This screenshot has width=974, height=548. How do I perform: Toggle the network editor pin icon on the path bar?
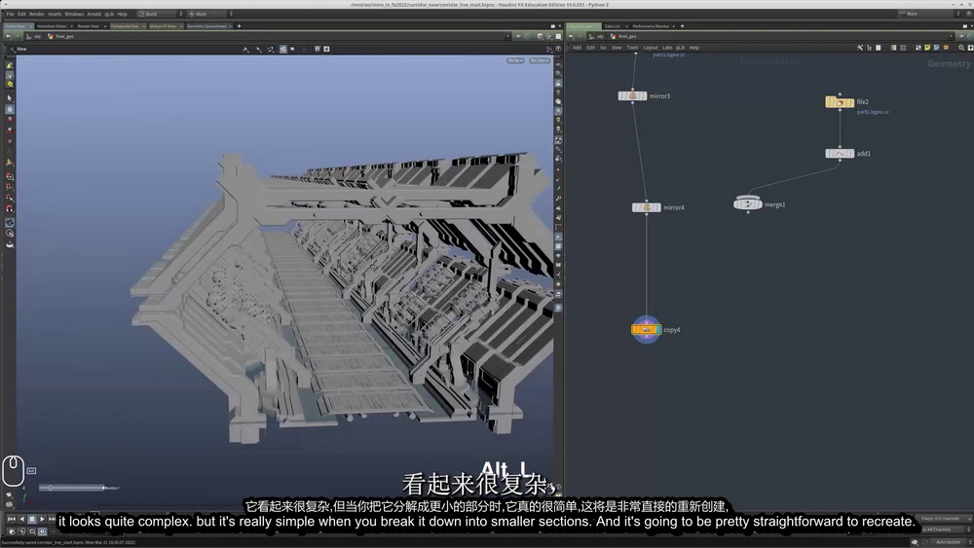point(961,36)
